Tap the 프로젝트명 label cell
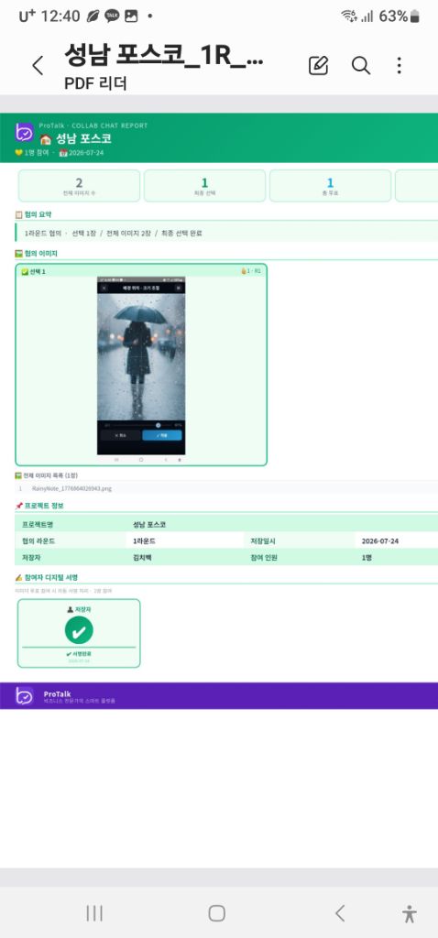This screenshot has height=938, width=438. 37,525
